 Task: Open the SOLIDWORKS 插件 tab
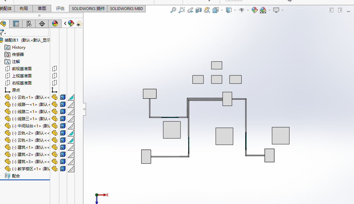click(x=88, y=8)
